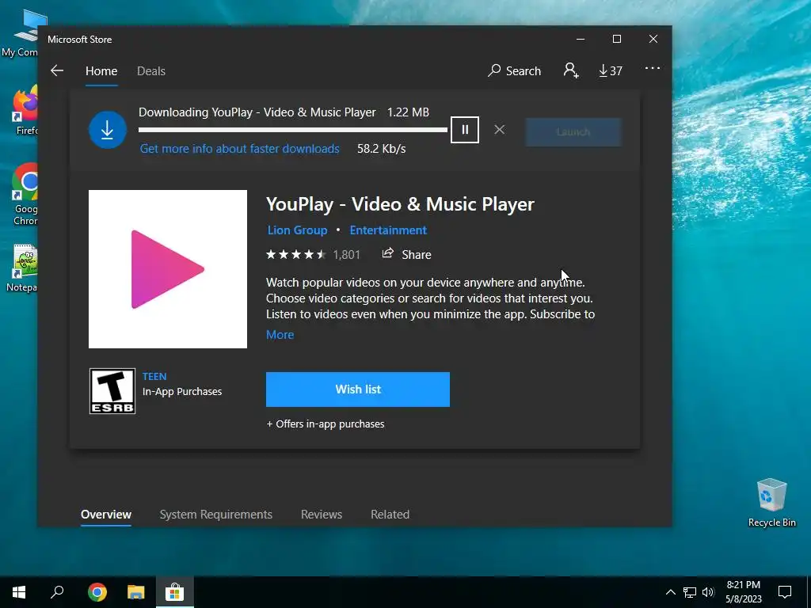Select the Recycle Bin desktop icon
Viewport: 811px width, 608px height.
(x=771, y=503)
